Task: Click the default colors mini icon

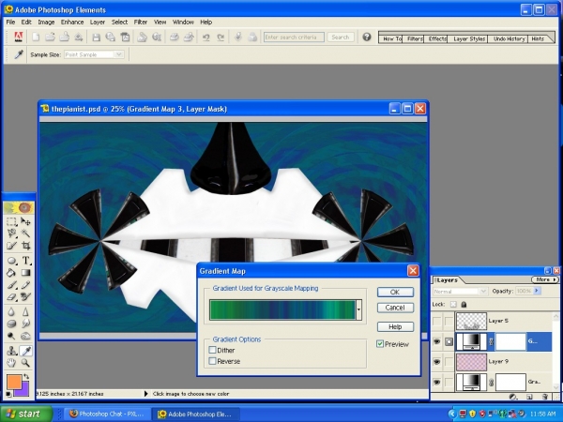Action: click(8, 394)
